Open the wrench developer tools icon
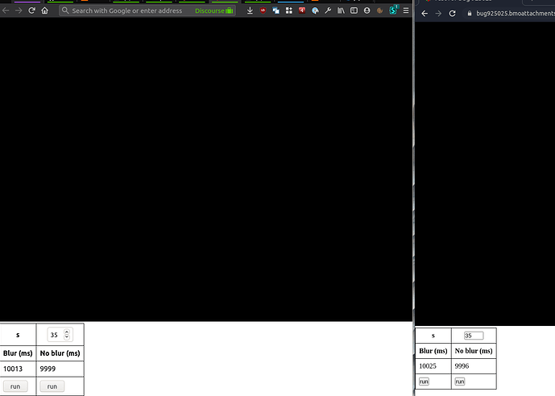Viewport: 555px width, 396px height. (328, 10)
